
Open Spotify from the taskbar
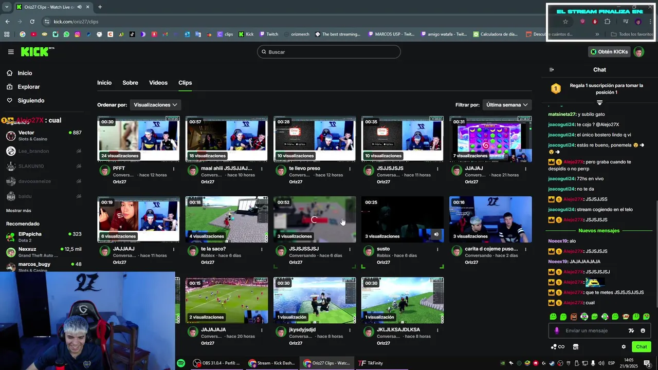(x=181, y=363)
